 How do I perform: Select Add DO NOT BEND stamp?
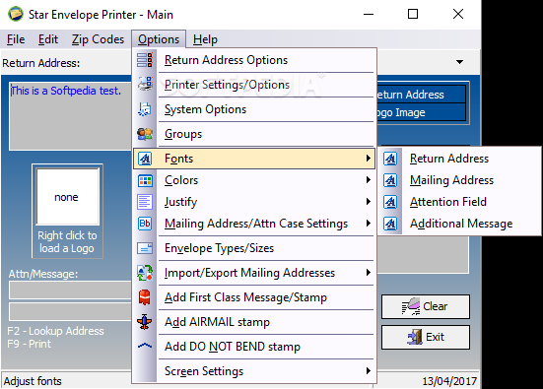point(254,347)
